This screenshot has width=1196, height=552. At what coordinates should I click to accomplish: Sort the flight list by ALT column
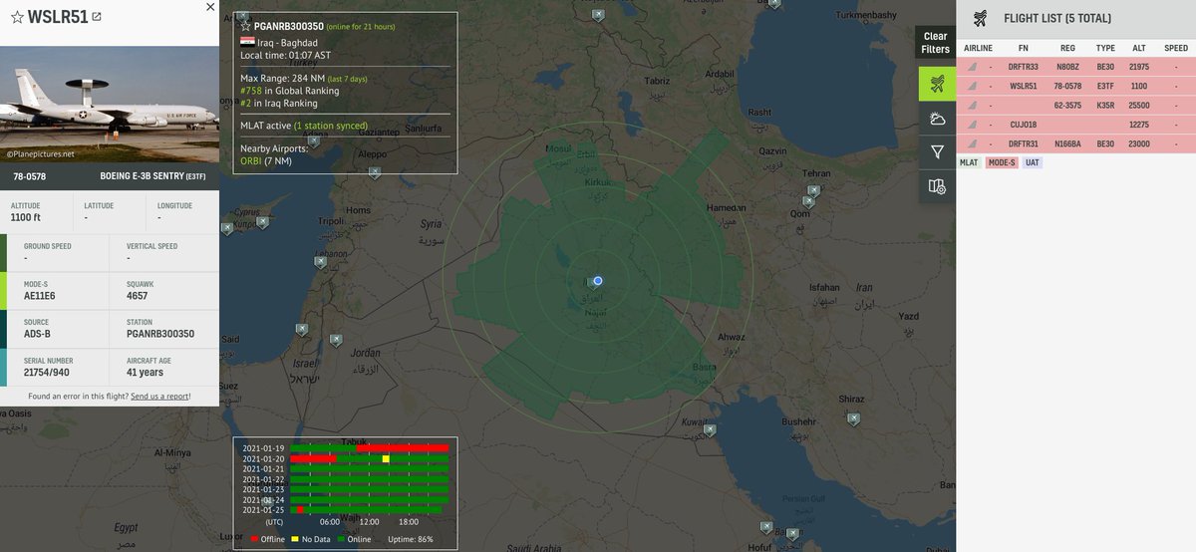click(x=1139, y=48)
